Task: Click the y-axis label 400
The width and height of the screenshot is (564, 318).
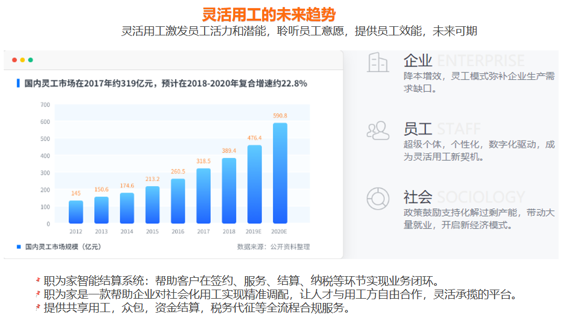Action: 45,156
